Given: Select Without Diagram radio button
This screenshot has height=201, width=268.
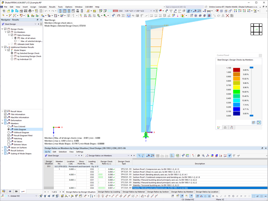Looking at the screenshot, I should coord(9,132).
